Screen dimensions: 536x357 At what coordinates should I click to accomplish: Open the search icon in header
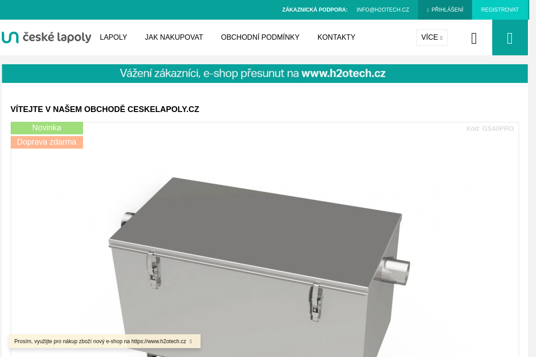pyautogui.click(x=474, y=38)
